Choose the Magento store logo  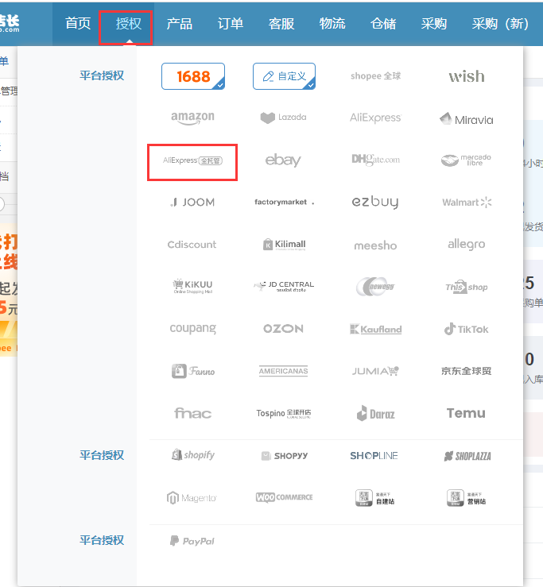coord(192,498)
